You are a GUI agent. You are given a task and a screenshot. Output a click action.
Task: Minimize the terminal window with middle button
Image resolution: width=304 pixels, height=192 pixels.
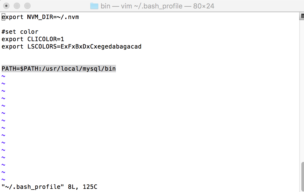click(x=17, y=6)
